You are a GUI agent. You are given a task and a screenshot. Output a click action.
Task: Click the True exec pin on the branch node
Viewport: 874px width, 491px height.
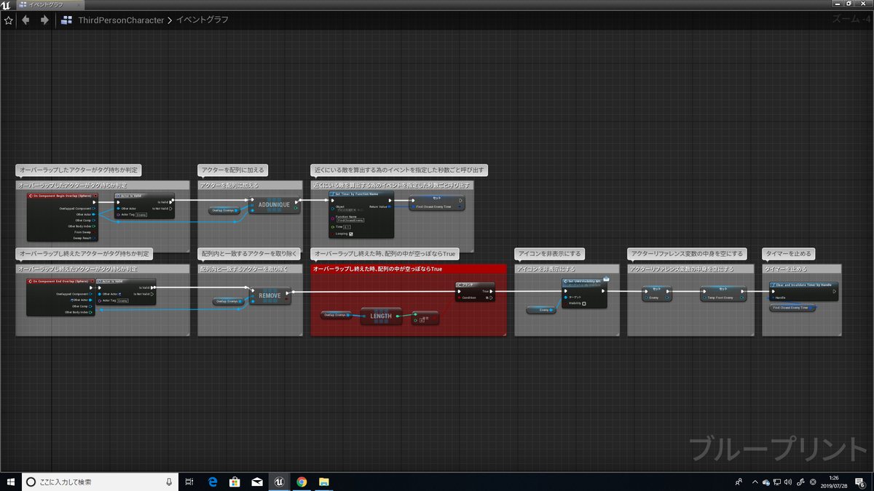(492, 291)
